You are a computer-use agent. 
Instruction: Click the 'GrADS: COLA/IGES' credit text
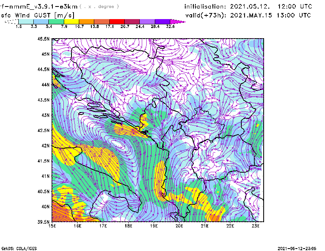(19, 249)
